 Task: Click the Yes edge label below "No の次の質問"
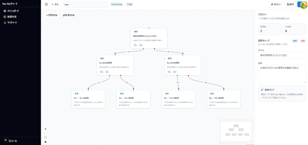click(178, 83)
